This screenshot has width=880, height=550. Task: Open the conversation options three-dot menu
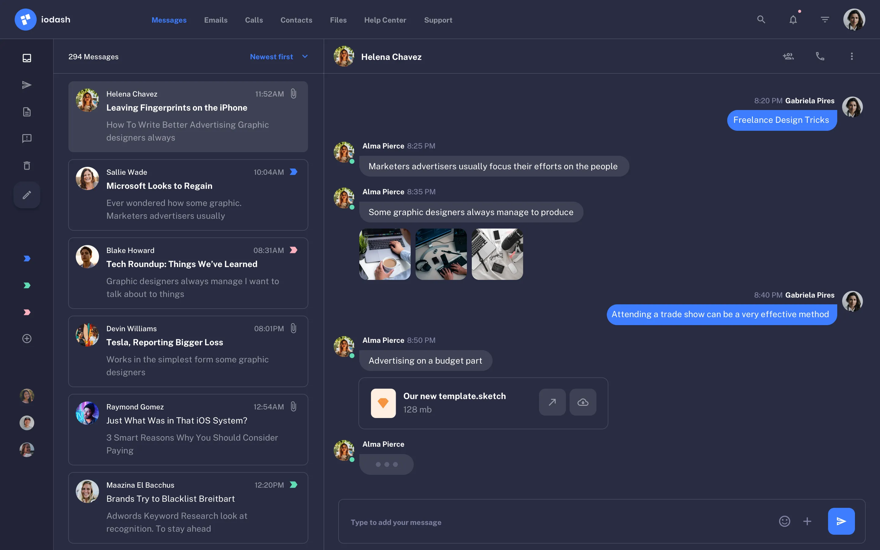click(x=852, y=56)
